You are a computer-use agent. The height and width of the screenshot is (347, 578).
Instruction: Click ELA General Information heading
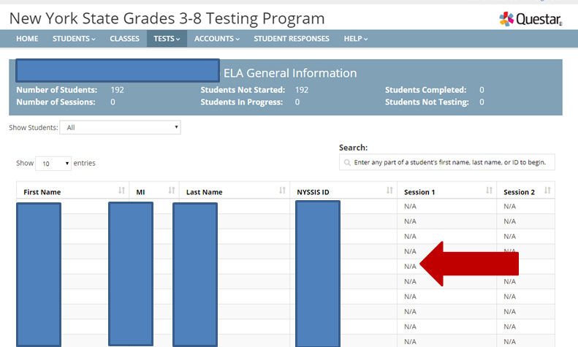click(x=290, y=73)
